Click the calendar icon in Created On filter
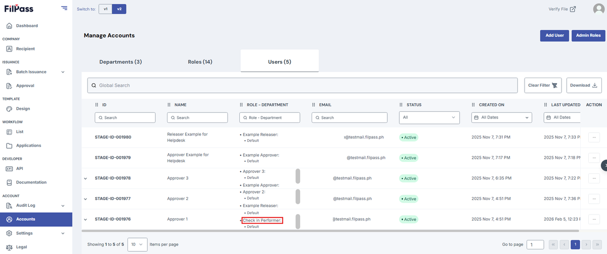This screenshot has height=254, width=607. [476, 117]
